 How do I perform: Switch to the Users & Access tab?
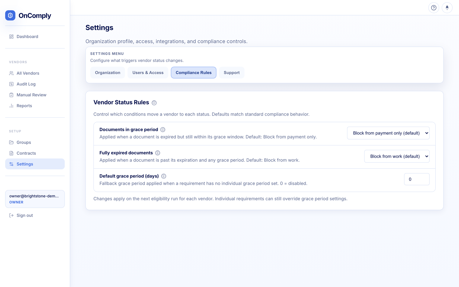click(148, 73)
